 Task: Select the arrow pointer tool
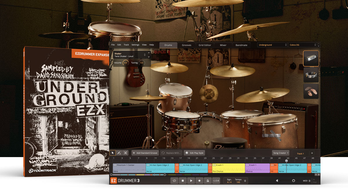[113, 153]
